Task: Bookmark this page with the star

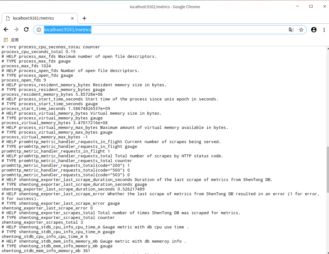Action: 301,30
